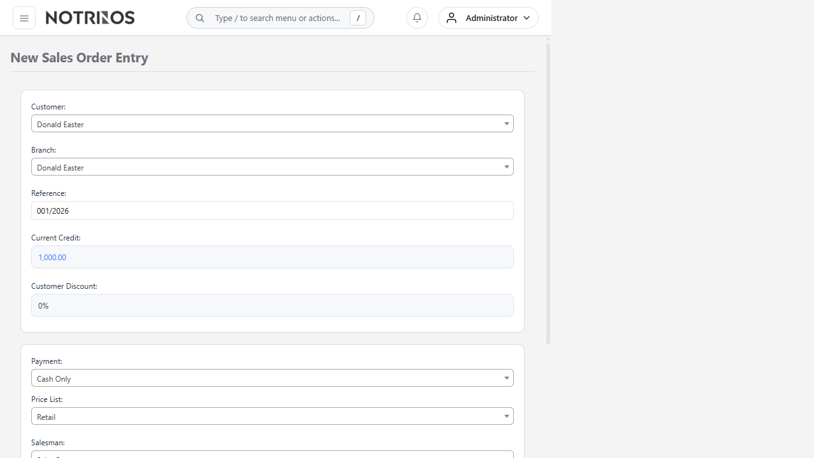Click the Customer Discount field
Viewport: 814px width, 458px height.
pyautogui.click(x=272, y=305)
